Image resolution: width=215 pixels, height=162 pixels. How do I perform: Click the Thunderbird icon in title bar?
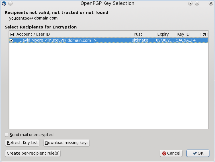4,3
